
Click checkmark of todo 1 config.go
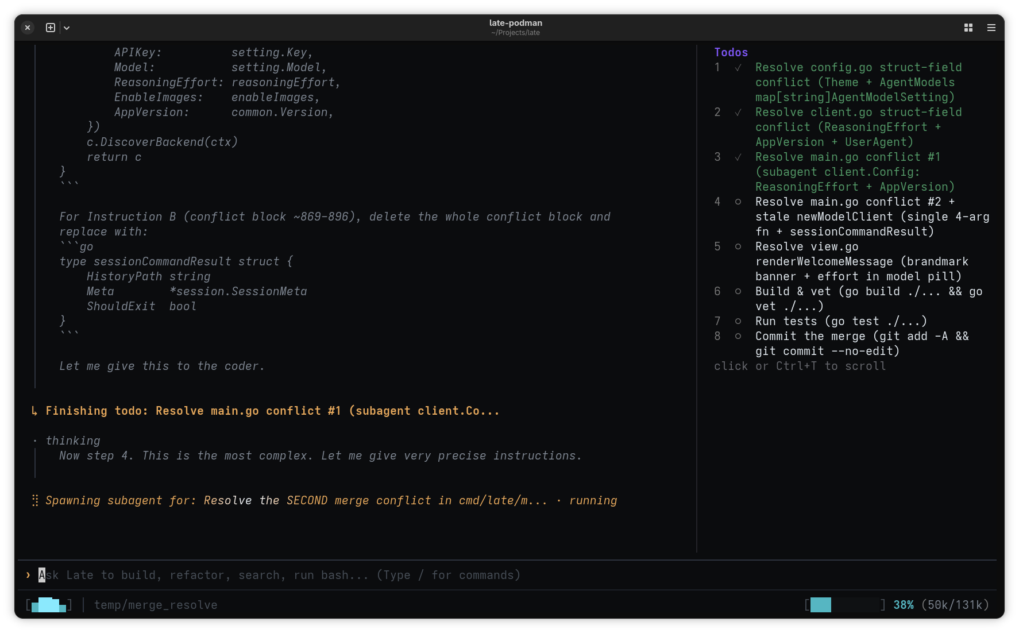(738, 67)
